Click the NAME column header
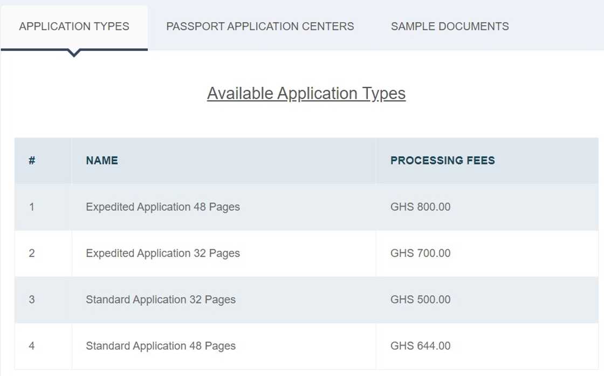604x376 pixels. (x=101, y=160)
